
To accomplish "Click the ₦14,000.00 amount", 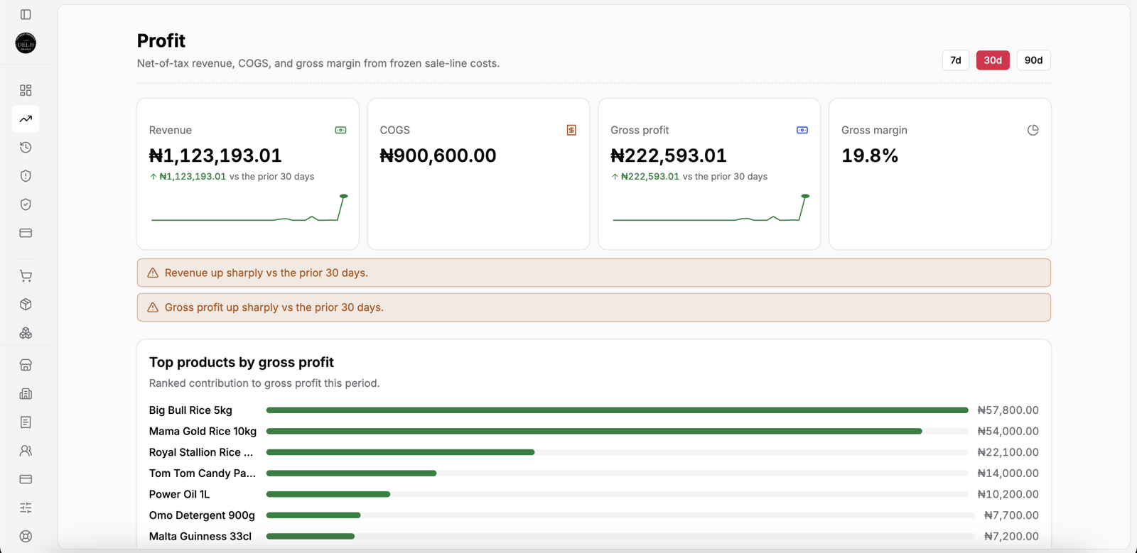I will click(x=1008, y=473).
